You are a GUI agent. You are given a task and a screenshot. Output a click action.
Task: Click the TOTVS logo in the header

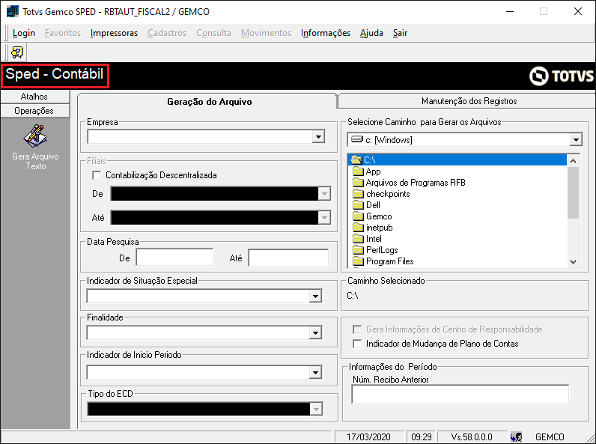click(x=562, y=76)
